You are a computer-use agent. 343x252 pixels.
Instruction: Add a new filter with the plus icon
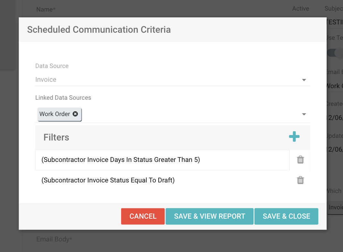(x=294, y=137)
